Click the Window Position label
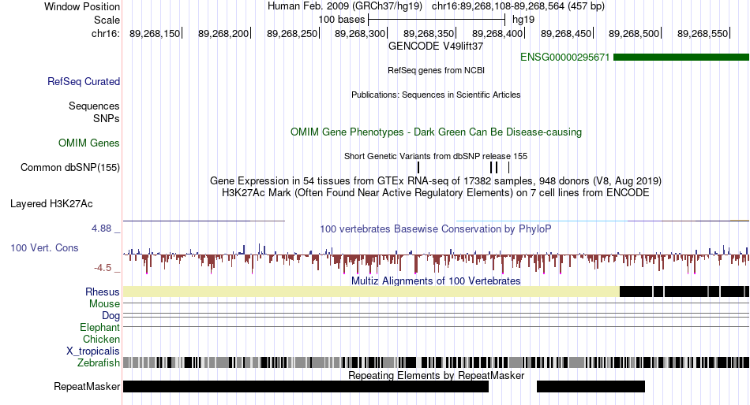This screenshot has height=405, width=750. (x=82, y=6)
